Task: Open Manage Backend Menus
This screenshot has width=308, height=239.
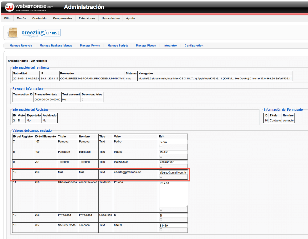Action: pyautogui.click(x=56, y=46)
